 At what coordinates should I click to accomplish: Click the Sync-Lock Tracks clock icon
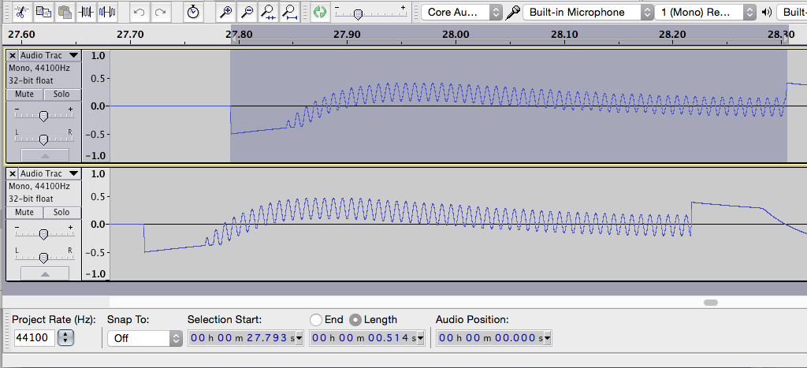point(193,12)
